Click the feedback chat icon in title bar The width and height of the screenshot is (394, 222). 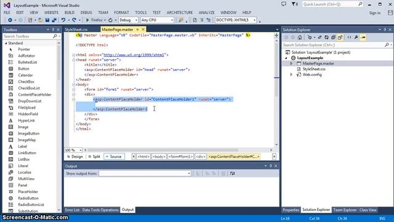click(284, 4)
